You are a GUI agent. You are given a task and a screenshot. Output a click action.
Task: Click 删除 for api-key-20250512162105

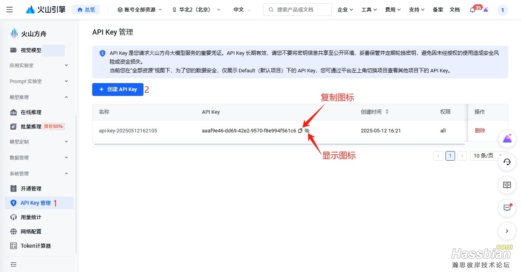[x=480, y=130]
